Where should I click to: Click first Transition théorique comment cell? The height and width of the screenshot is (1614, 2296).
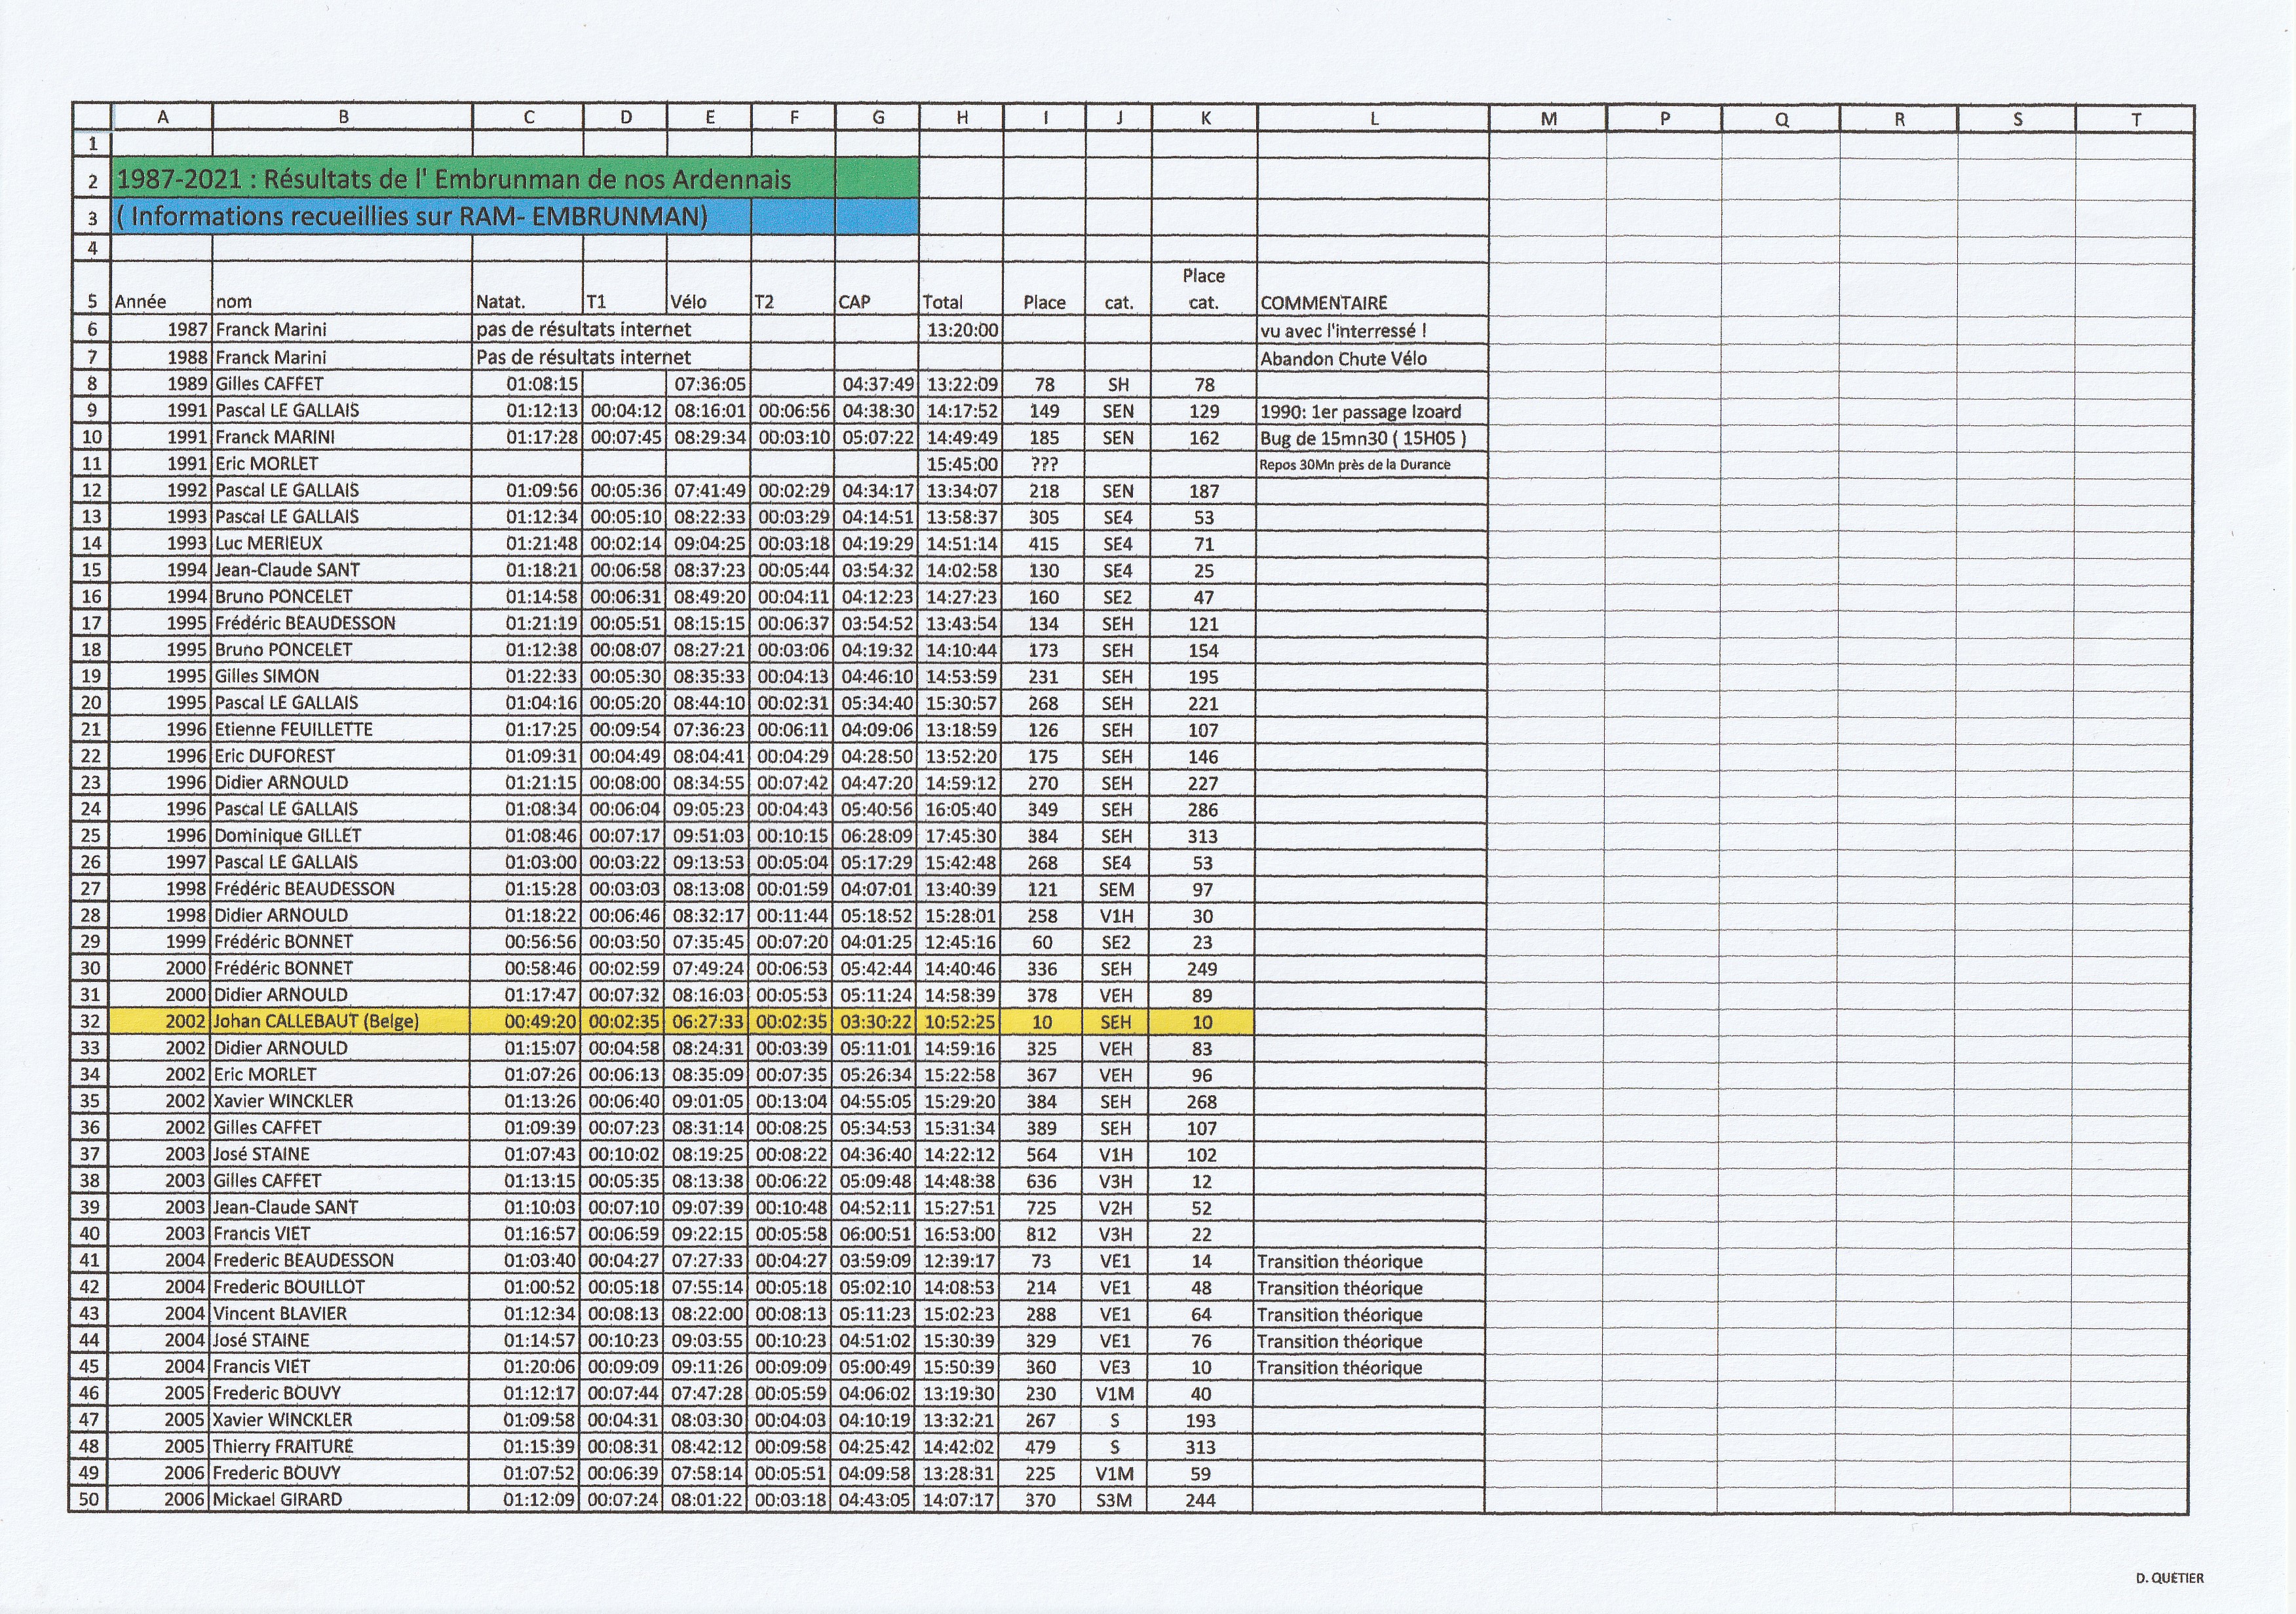[1340, 1261]
